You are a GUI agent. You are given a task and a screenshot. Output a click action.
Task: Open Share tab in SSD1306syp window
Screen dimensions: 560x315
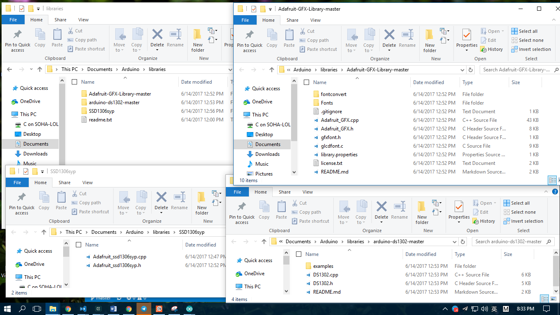click(x=64, y=183)
